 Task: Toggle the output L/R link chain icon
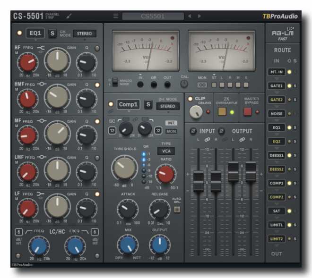coord(242,140)
